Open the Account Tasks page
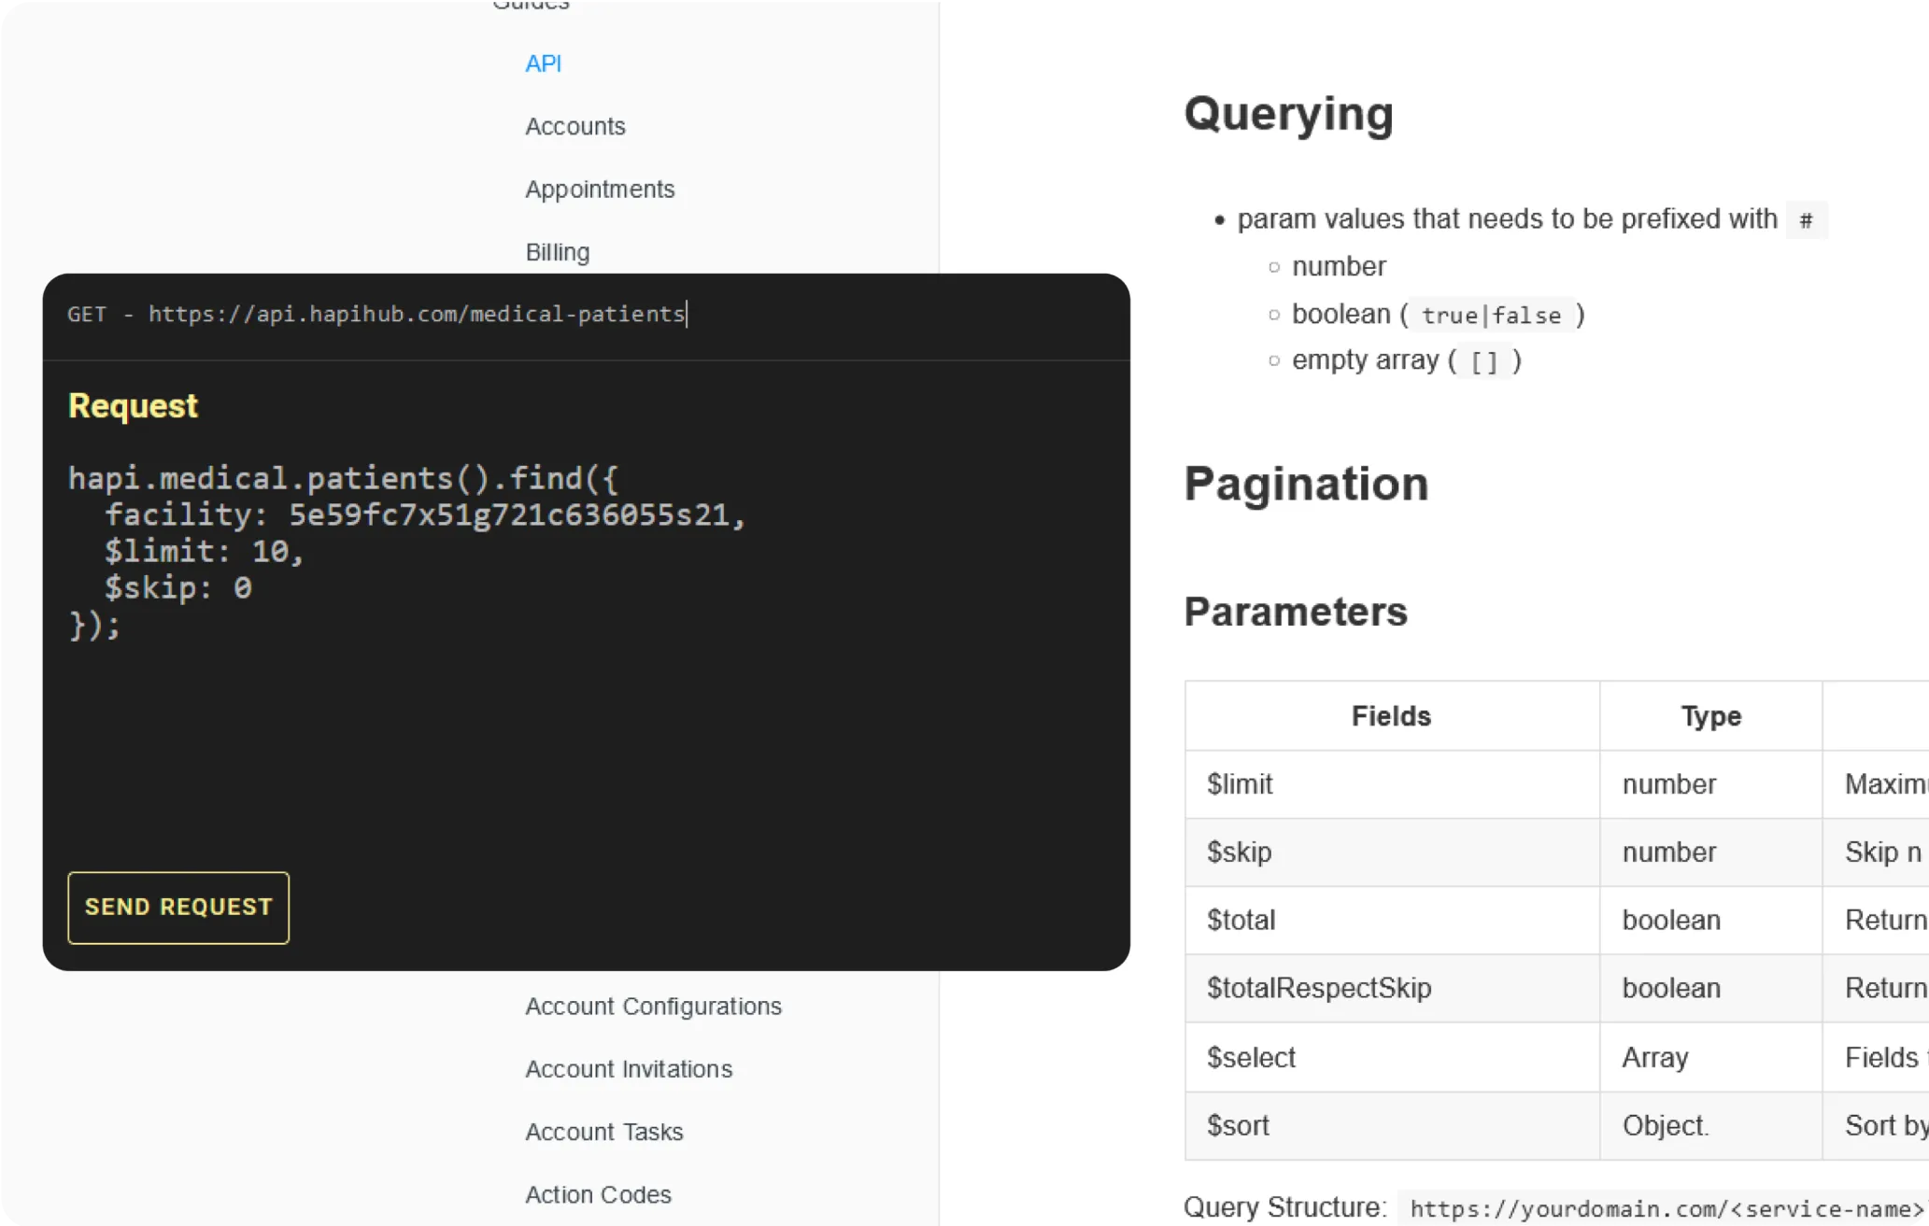The image size is (1929, 1226). tap(603, 1131)
